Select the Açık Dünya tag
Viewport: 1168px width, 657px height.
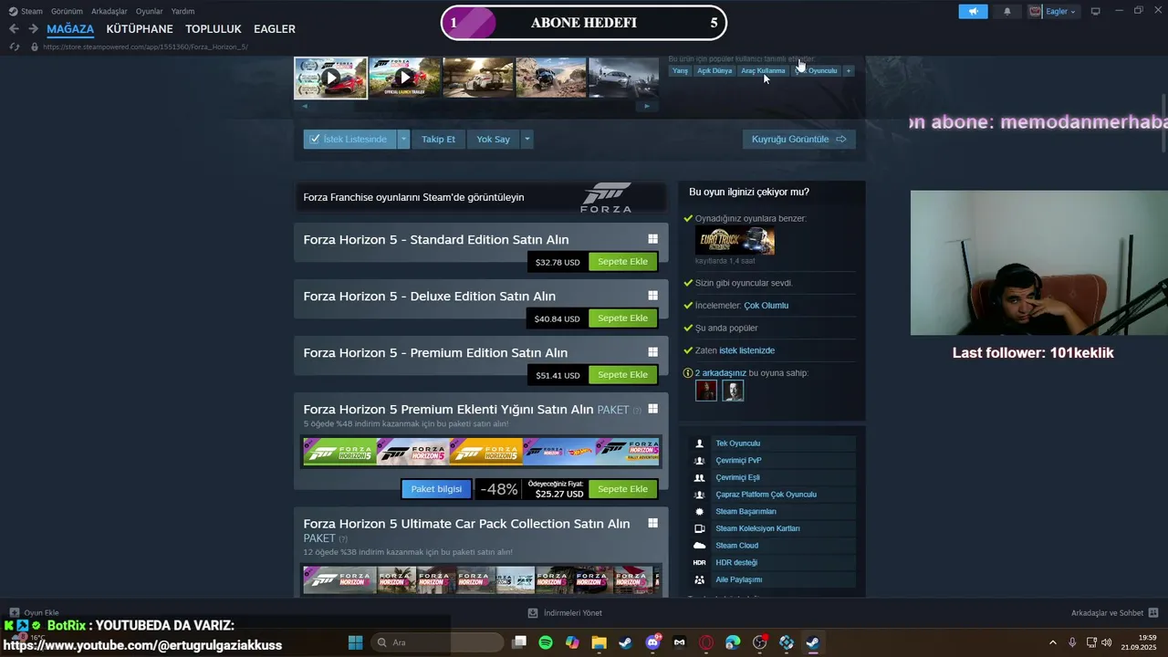tap(714, 70)
